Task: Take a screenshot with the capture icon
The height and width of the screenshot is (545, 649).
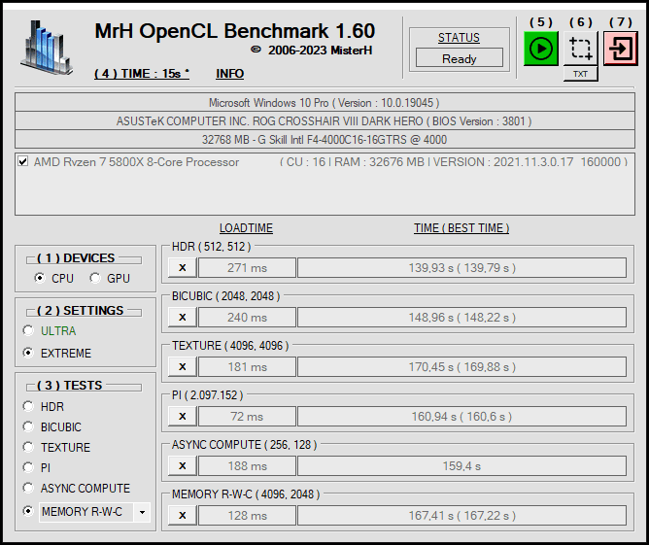Action: click(x=581, y=49)
